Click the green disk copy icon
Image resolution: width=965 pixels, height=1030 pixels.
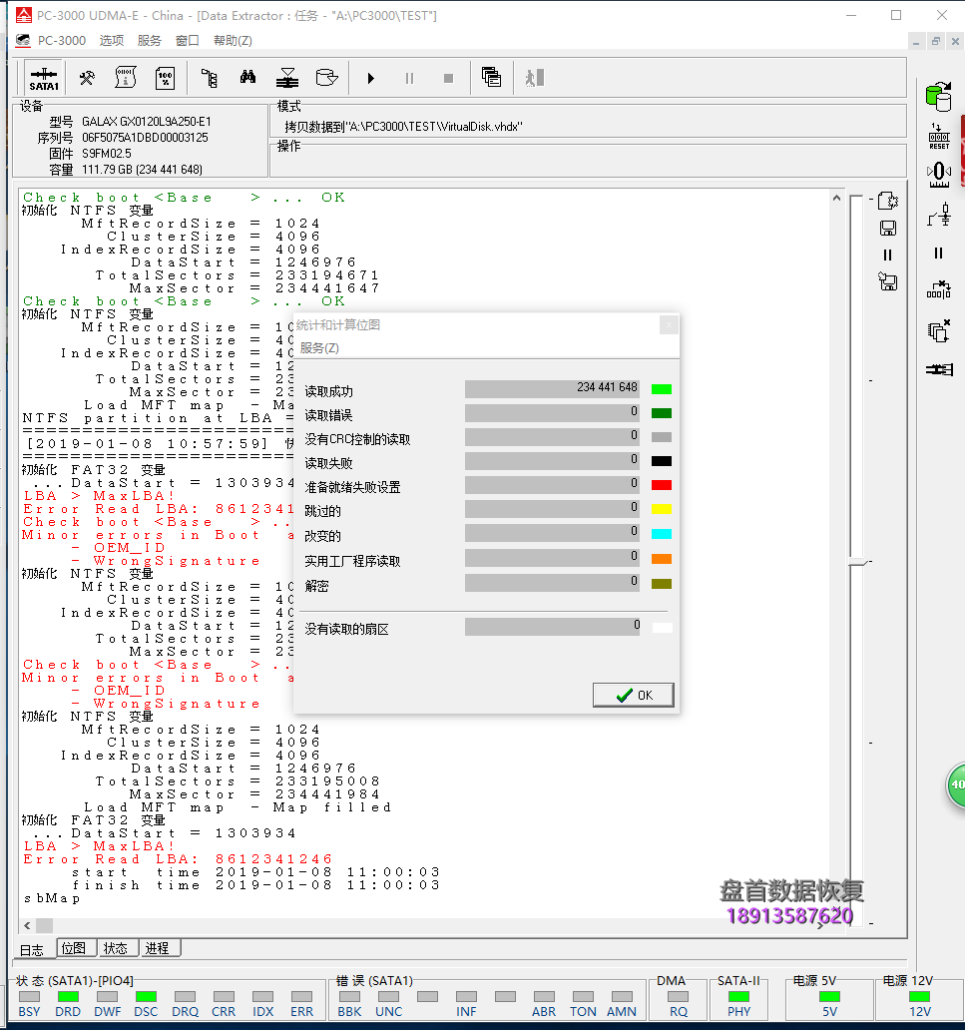point(938,97)
